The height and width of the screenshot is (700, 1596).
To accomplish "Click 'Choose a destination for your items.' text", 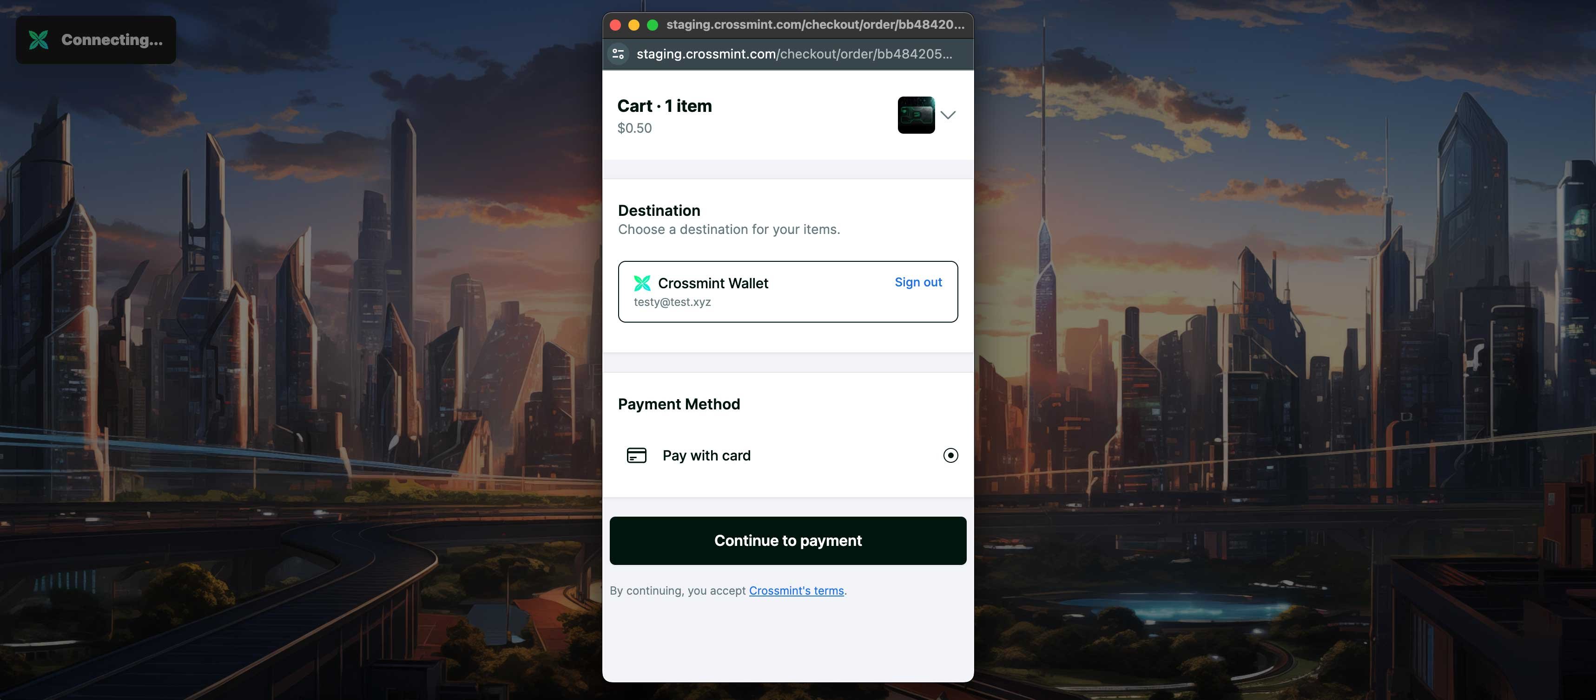I will coord(729,230).
